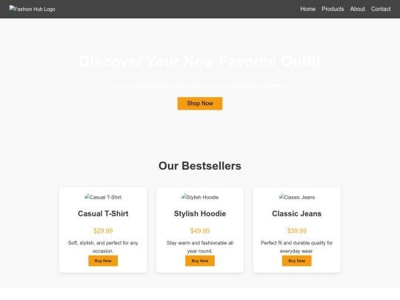The height and width of the screenshot is (300, 400).
Task: Buy Now for the Classic Jeans
Action: pyautogui.click(x=297, y=261)
